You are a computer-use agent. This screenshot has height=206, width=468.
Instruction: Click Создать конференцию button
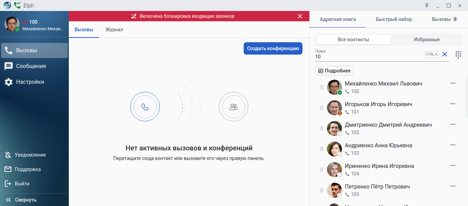(x=273, y=48)
